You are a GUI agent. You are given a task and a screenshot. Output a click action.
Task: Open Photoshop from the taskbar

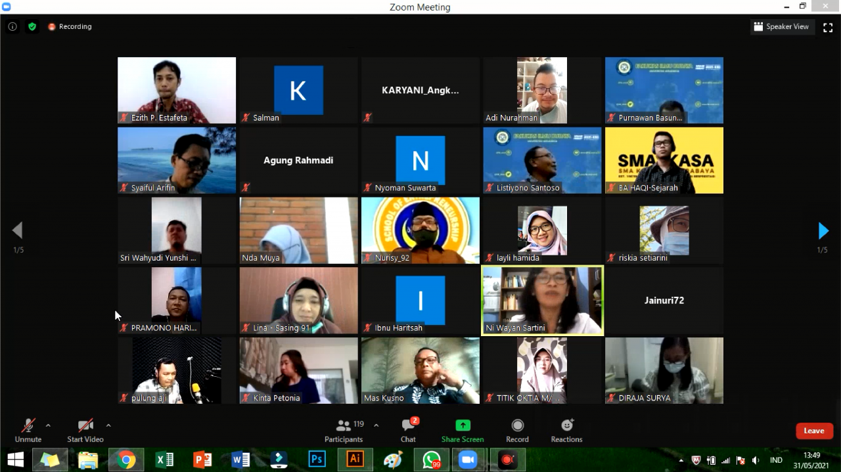(317, 460)
